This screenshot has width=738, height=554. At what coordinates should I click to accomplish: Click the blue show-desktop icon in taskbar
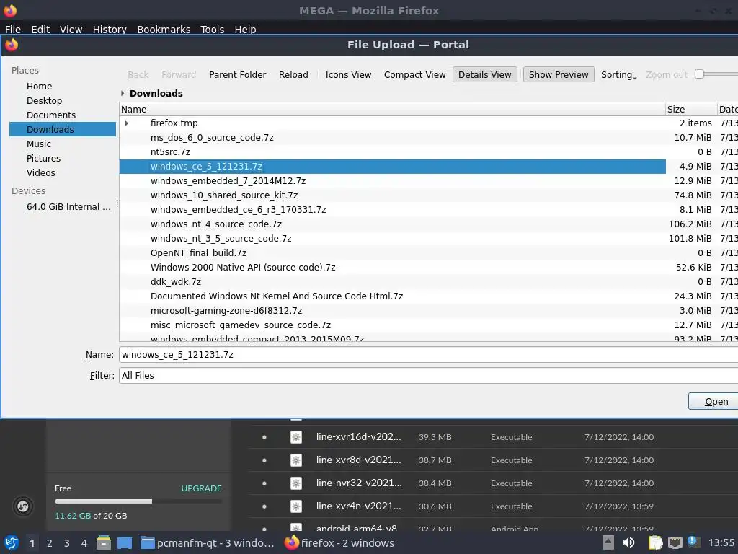(x=125, y=543)
